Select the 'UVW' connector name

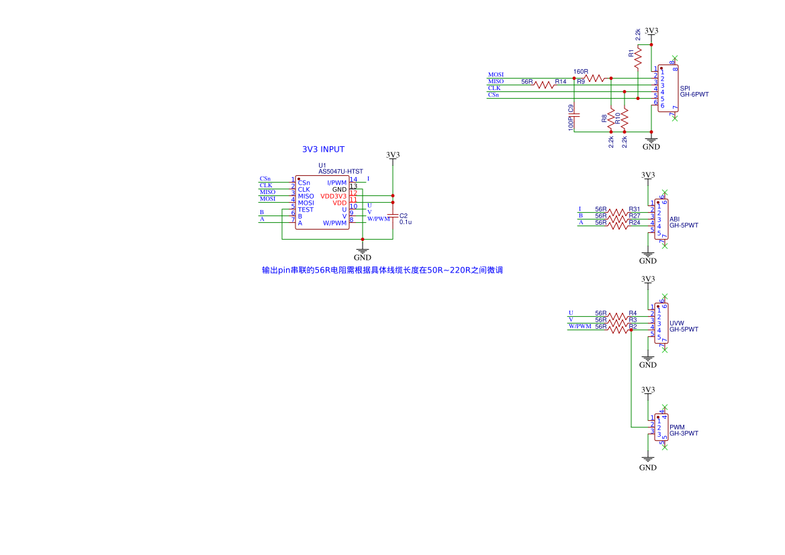[676, 323]
